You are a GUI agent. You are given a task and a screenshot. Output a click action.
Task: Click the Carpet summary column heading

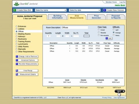click(67, 80)
